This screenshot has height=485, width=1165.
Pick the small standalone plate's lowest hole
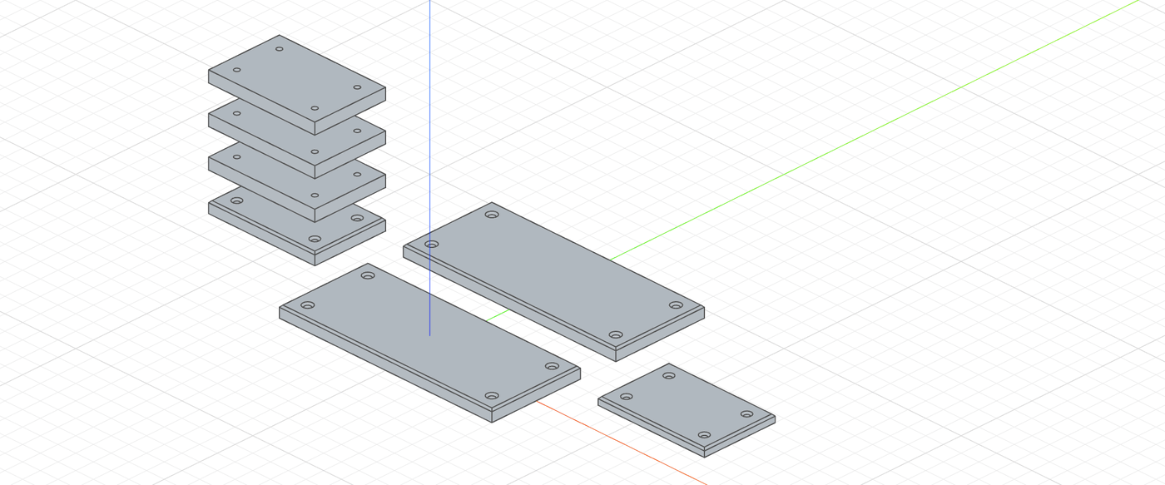tap(704, 435)
